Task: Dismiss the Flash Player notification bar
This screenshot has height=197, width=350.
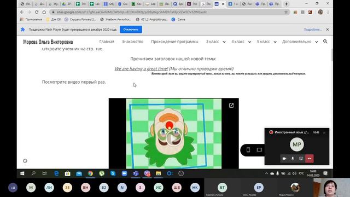Action: [x=328, y=30]
